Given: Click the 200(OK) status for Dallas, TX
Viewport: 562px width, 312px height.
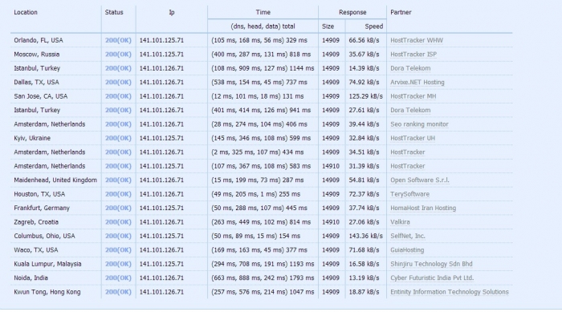Looking at the screenshot, I should [118, 83].
